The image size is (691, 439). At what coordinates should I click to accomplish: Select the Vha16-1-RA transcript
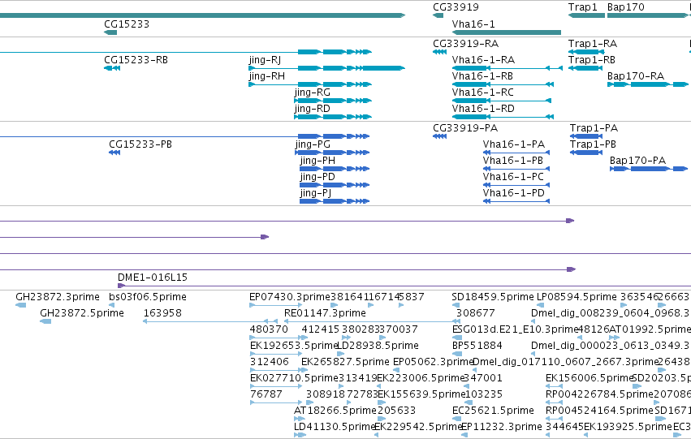(483, 60)
